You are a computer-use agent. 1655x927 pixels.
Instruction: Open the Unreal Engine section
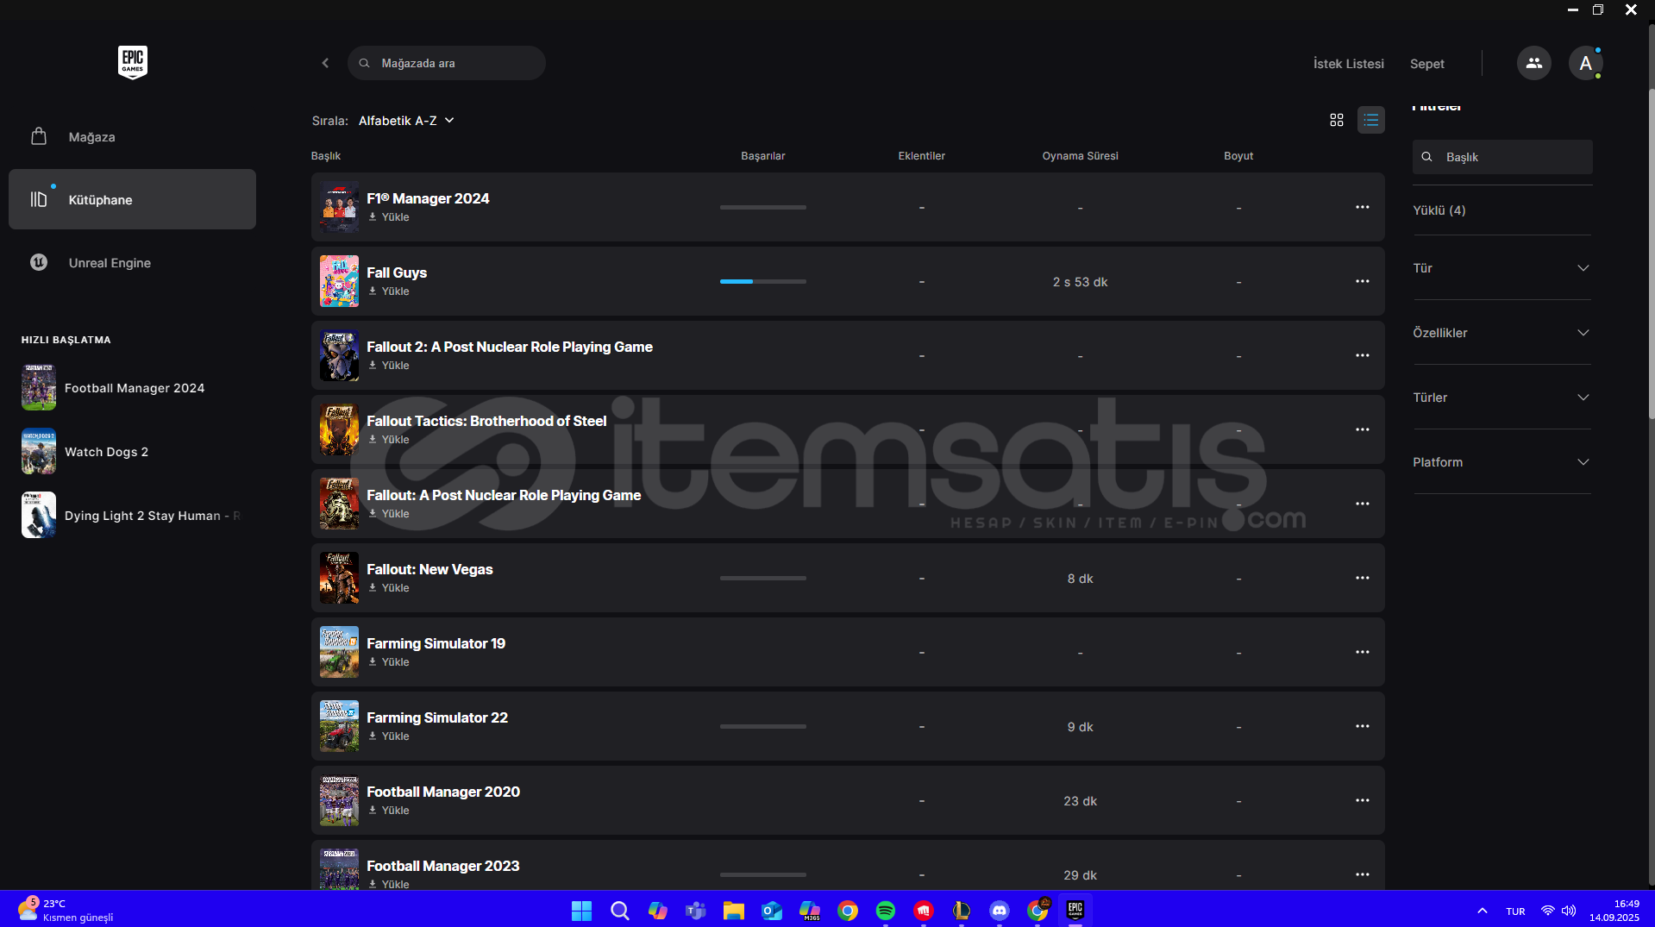coord(132,263)
